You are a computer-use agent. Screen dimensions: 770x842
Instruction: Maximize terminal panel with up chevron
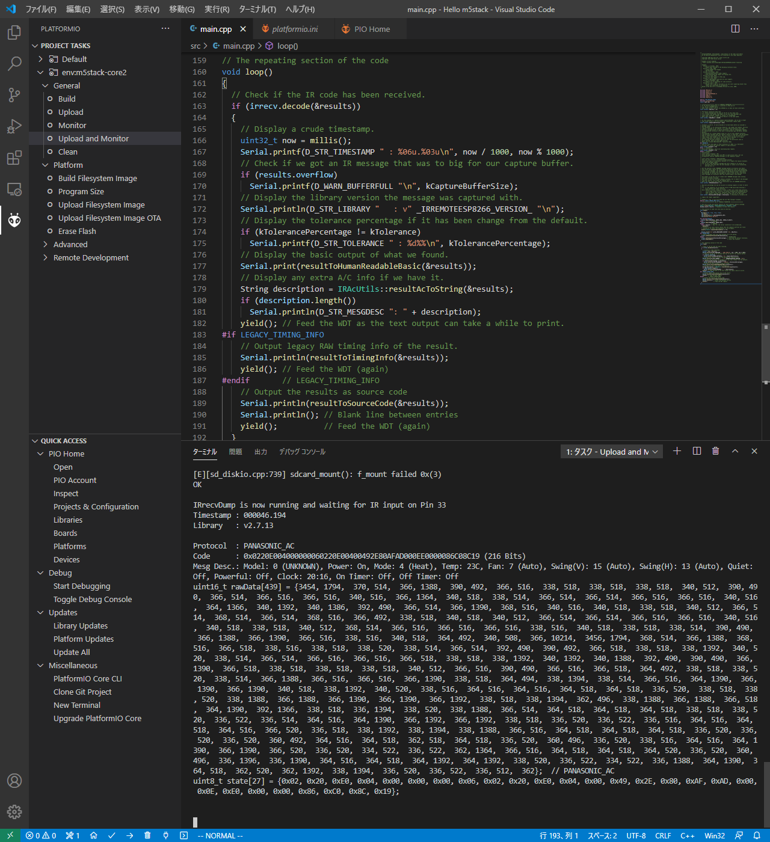click(735, 451)
